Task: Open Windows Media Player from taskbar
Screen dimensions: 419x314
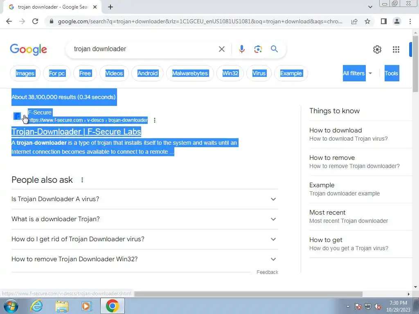Action: [x=86, y=306]
